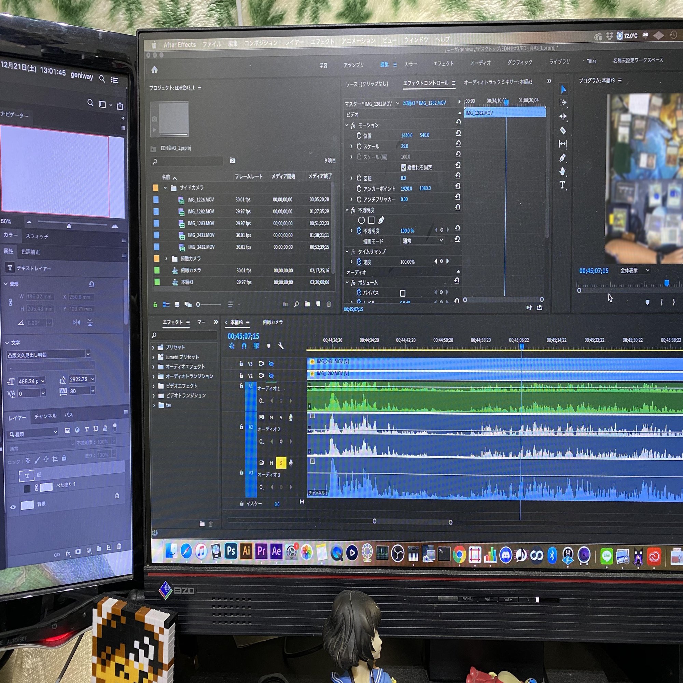Select the Razor tool in toolbar

point(563,130)
